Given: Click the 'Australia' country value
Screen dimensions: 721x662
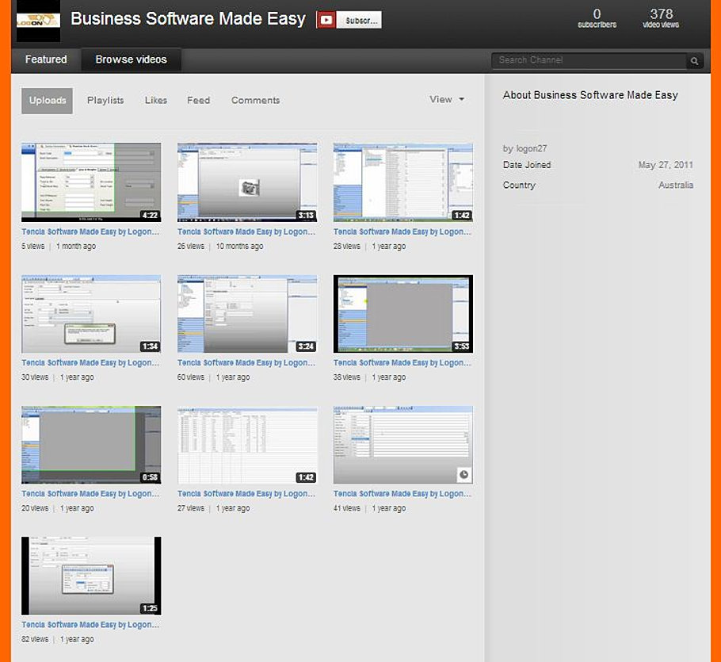Looking at the screenshot, I should 676,185.
